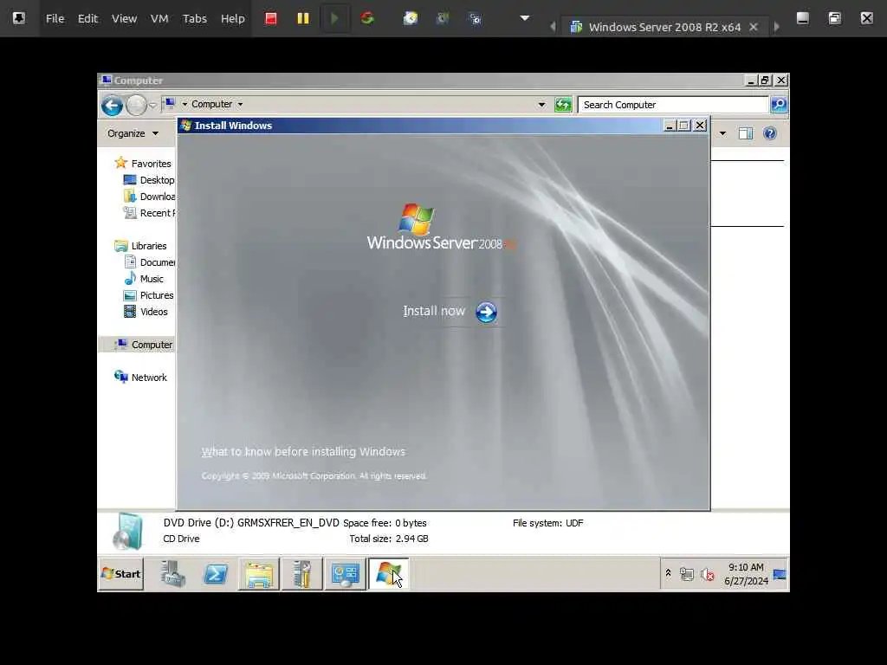Open the Tabs menu
The height and width of the screenshot is (665, 887).
tap(195, 19)
